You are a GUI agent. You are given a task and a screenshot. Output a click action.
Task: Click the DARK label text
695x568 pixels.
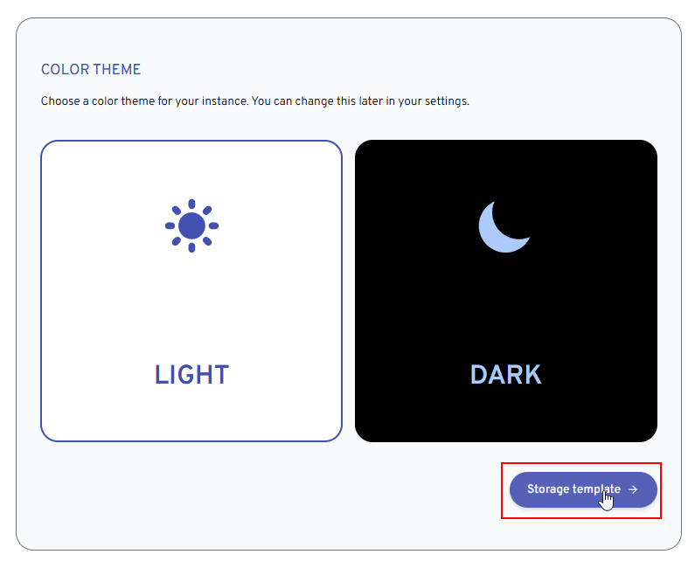click(506, 375)
